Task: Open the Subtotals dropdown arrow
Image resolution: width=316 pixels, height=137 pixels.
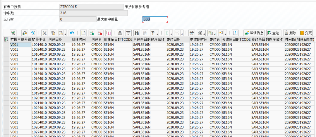Action: tap(182, 33)
